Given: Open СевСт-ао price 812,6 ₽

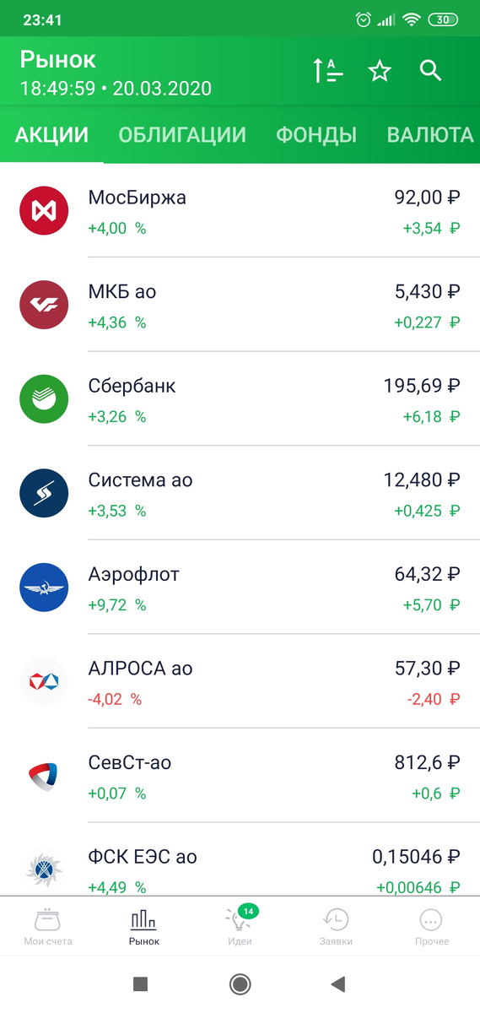Looking at the screenshot, I should coord(427,763).
